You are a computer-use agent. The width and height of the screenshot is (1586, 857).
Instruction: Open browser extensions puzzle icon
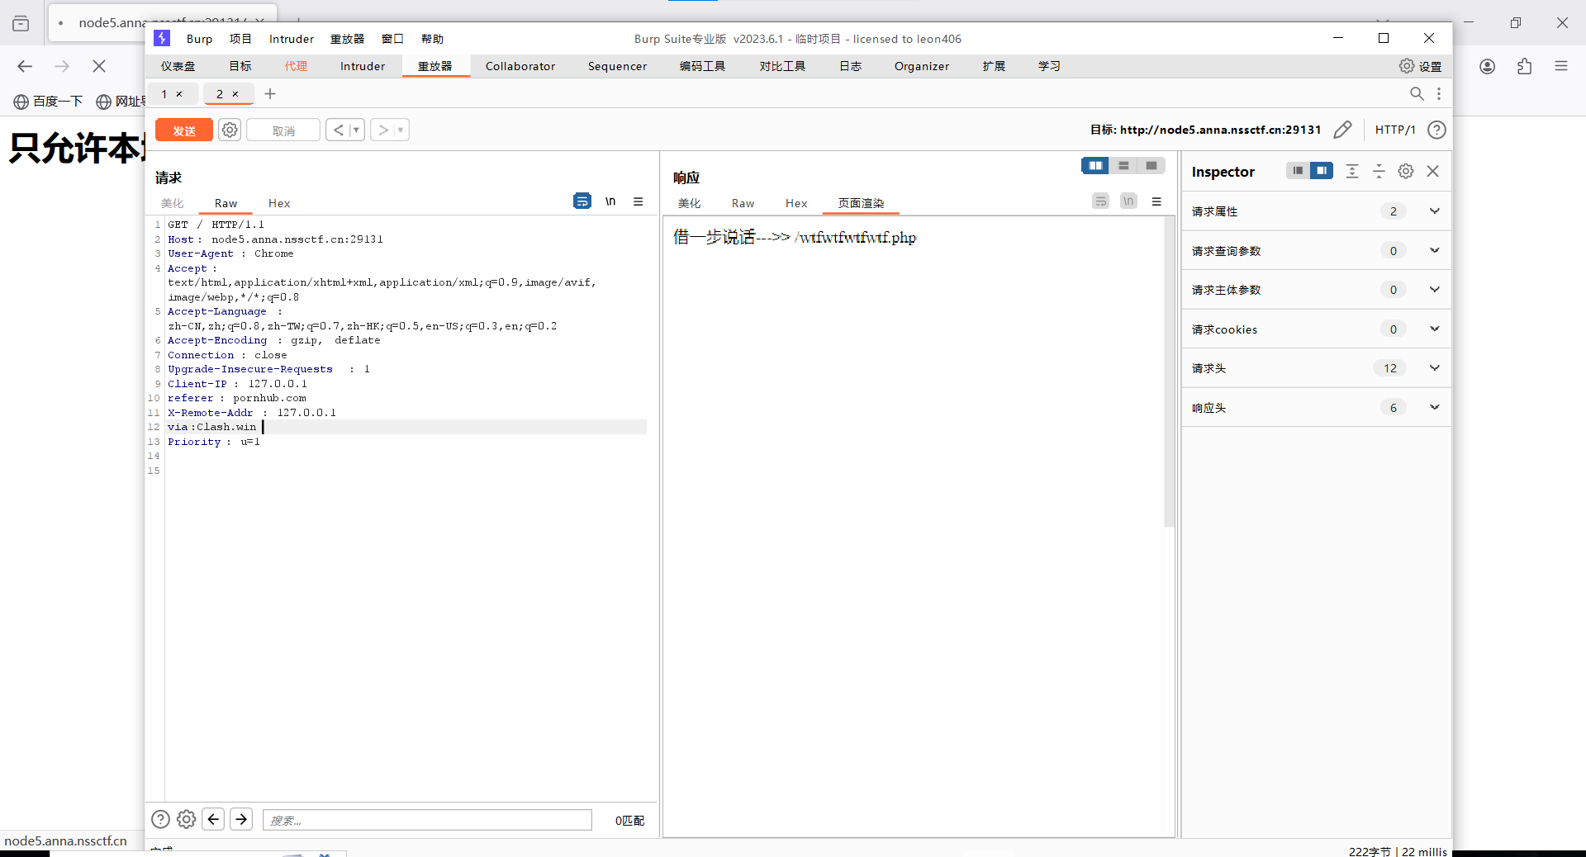point(1524,66)
